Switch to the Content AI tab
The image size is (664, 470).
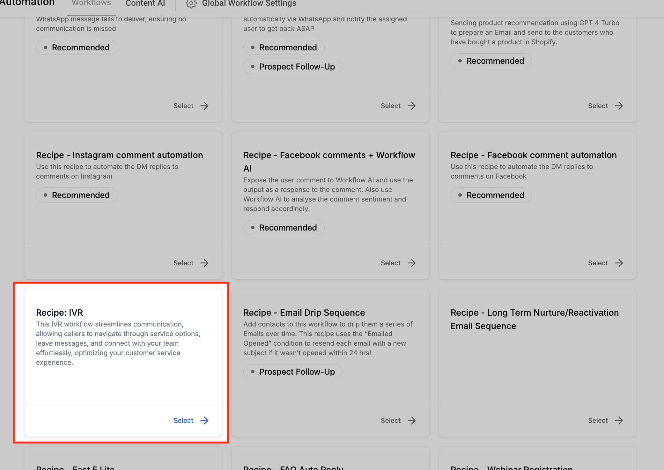145,3
